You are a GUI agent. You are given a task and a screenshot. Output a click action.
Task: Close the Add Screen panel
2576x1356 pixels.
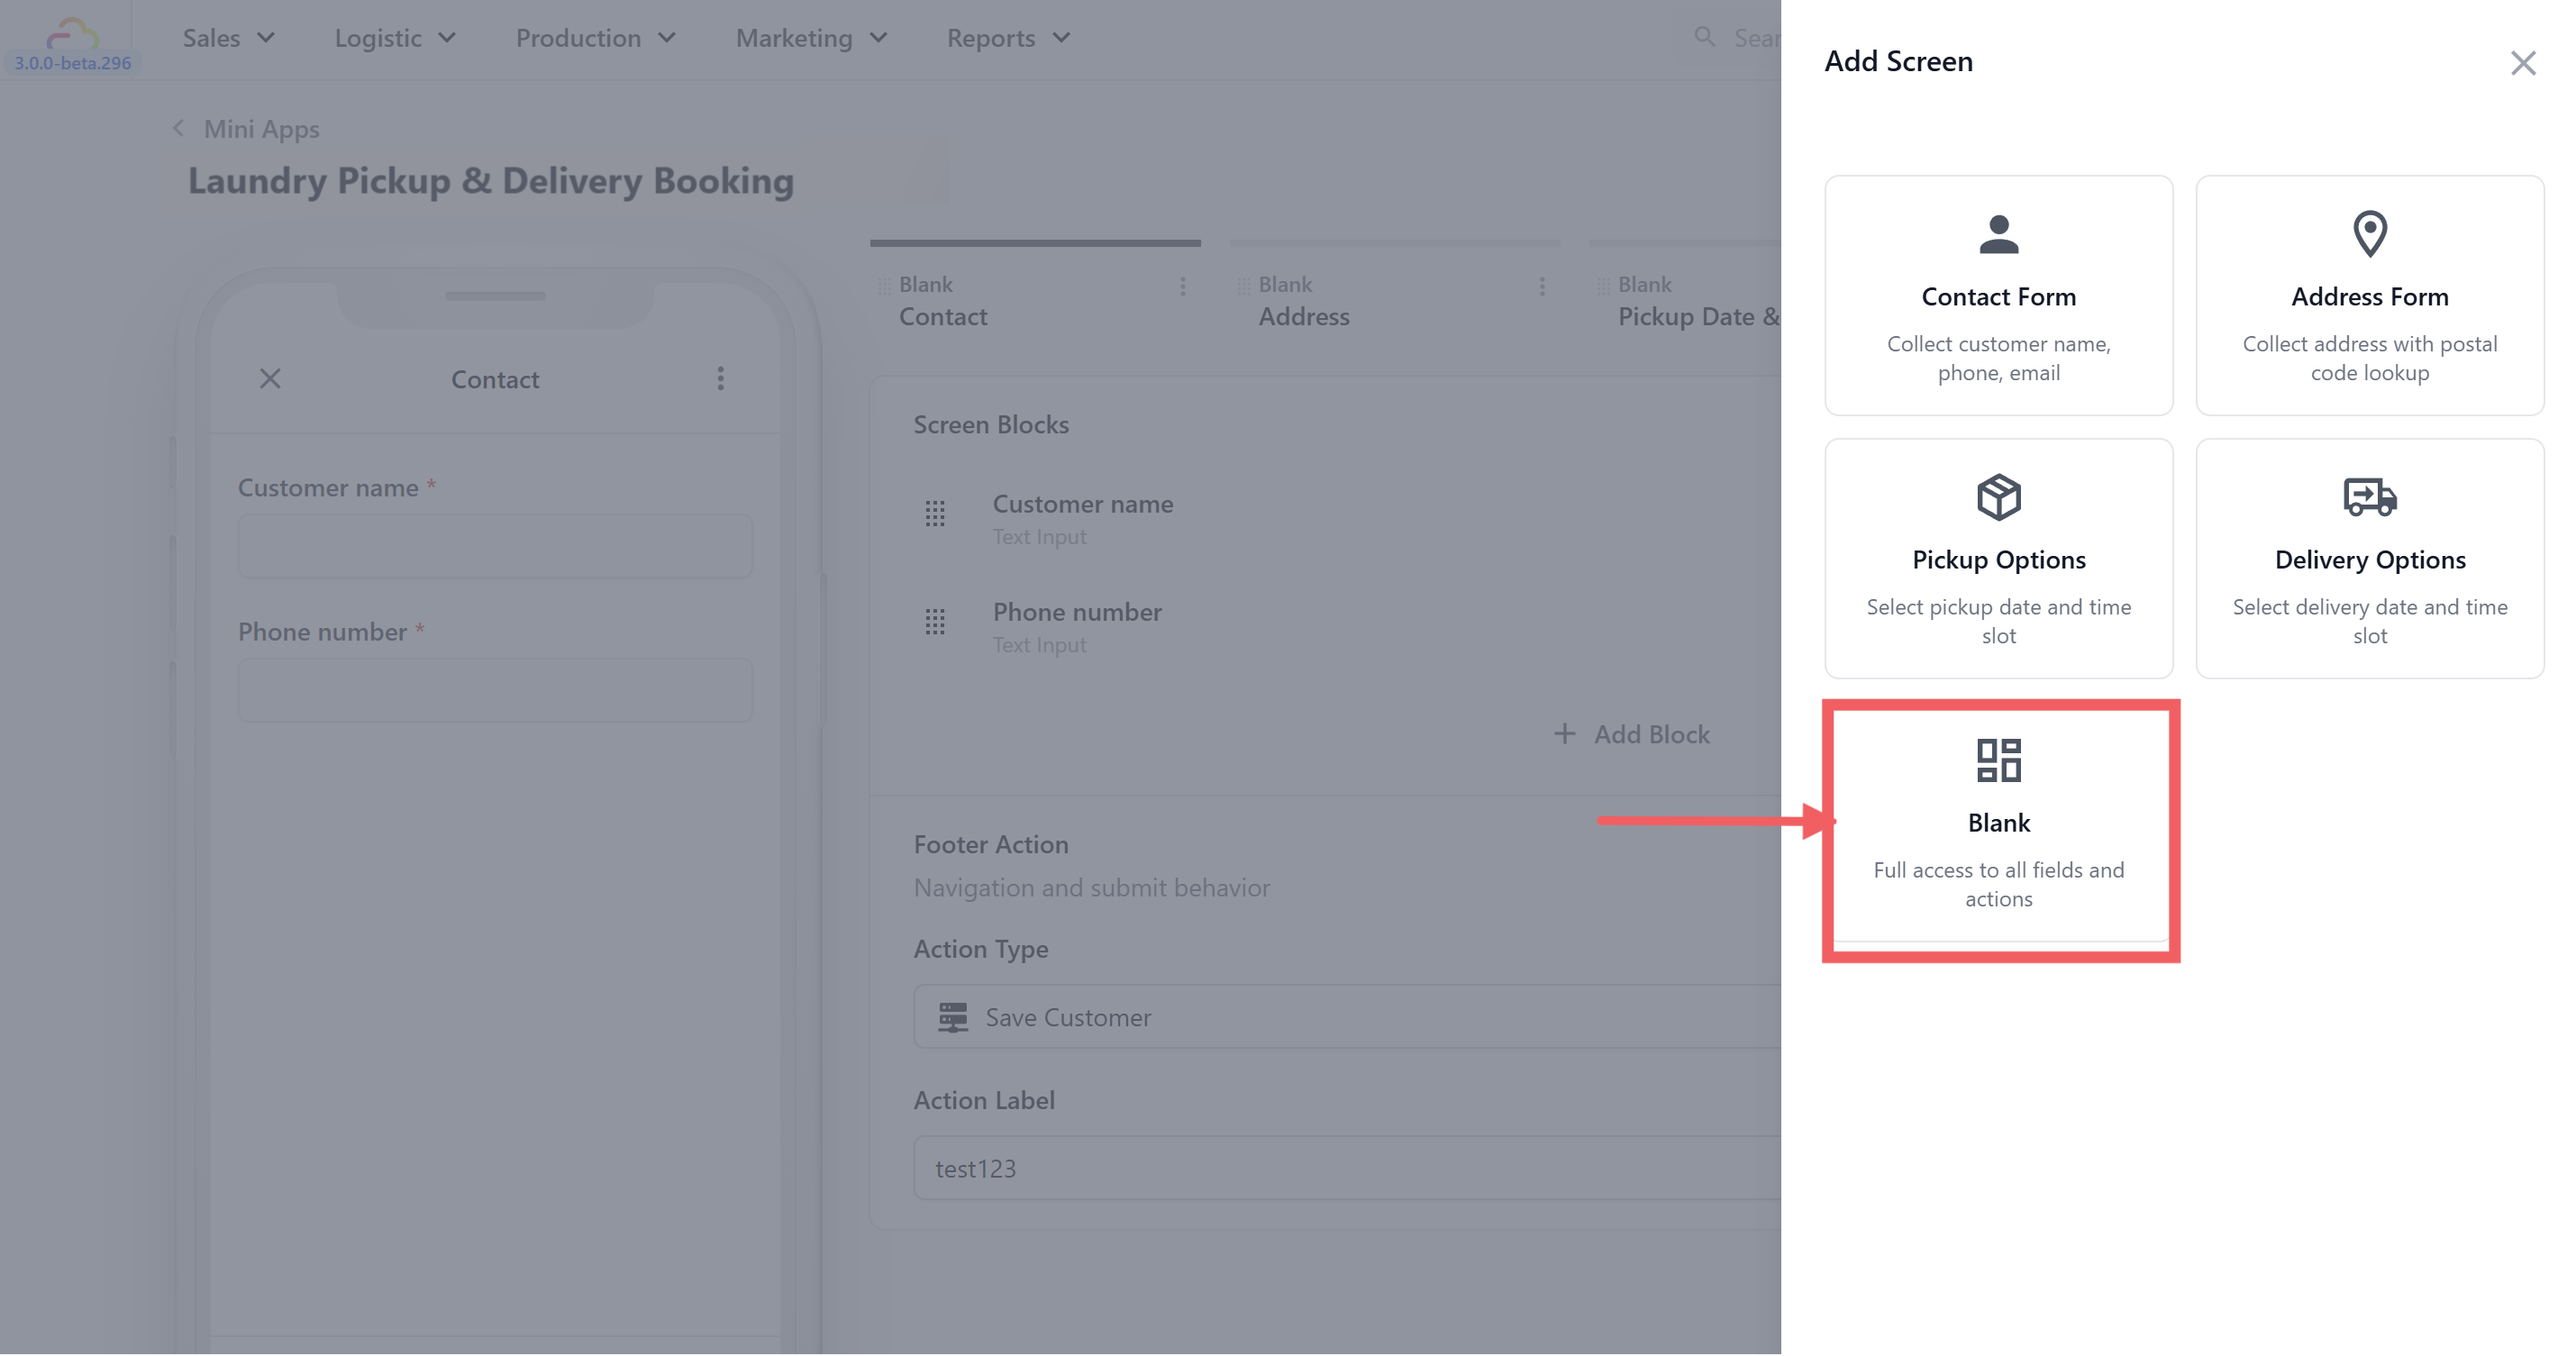(x=2522, y=63)
